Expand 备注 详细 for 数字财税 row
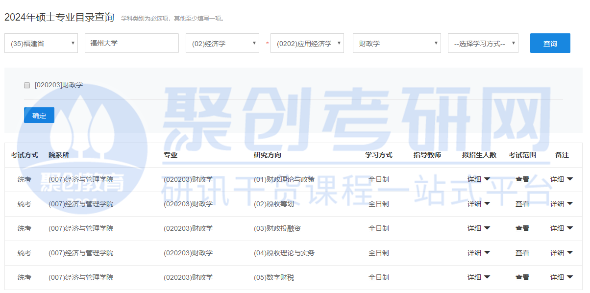Image resolution: width=590 pixels, height=293 pixels. (x=562, y=277)
